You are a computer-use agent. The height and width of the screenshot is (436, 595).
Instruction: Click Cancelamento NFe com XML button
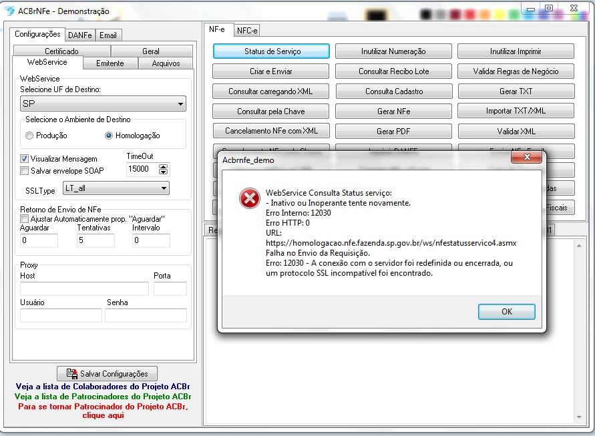click(x=271, y=131)
